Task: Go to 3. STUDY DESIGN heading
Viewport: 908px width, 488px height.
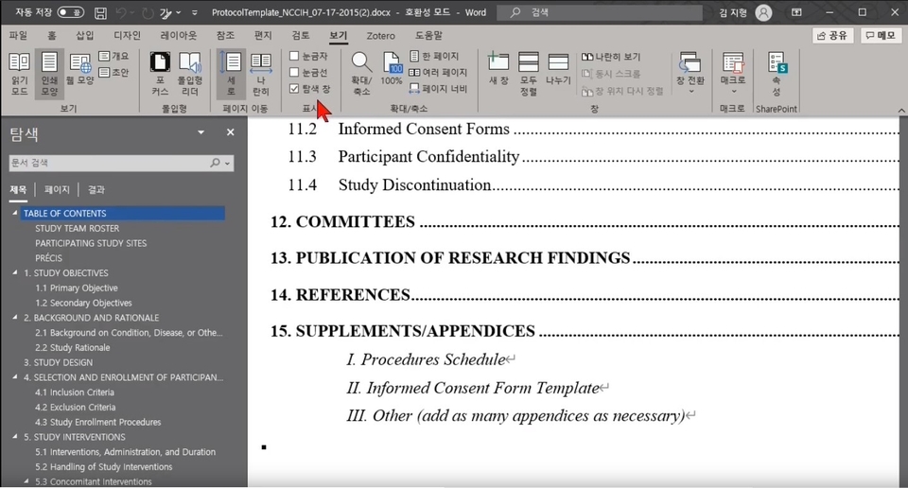Action: 58,362
